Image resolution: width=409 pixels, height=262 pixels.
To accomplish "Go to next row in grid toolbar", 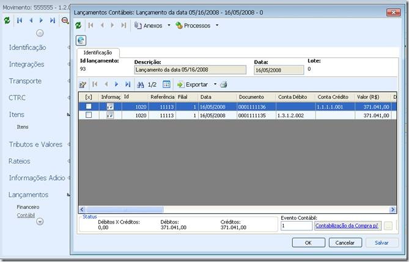I will pos(116,84).
